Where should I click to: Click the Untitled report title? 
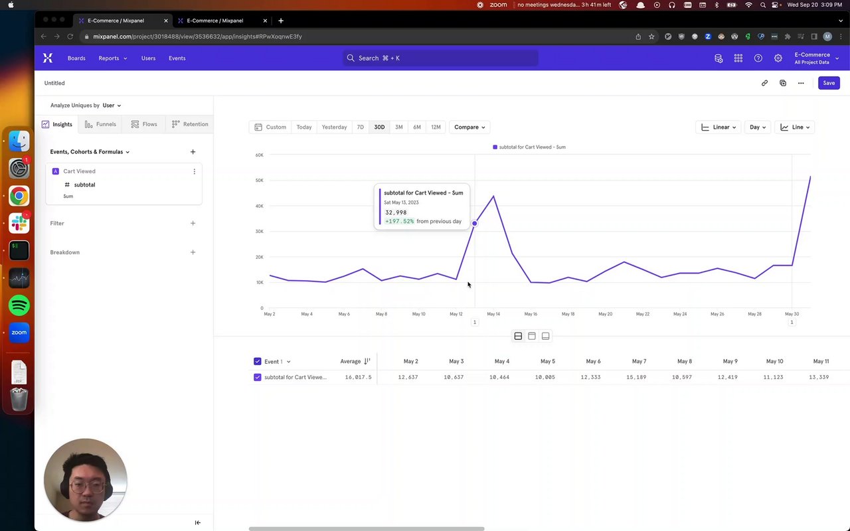pos(54,83)
